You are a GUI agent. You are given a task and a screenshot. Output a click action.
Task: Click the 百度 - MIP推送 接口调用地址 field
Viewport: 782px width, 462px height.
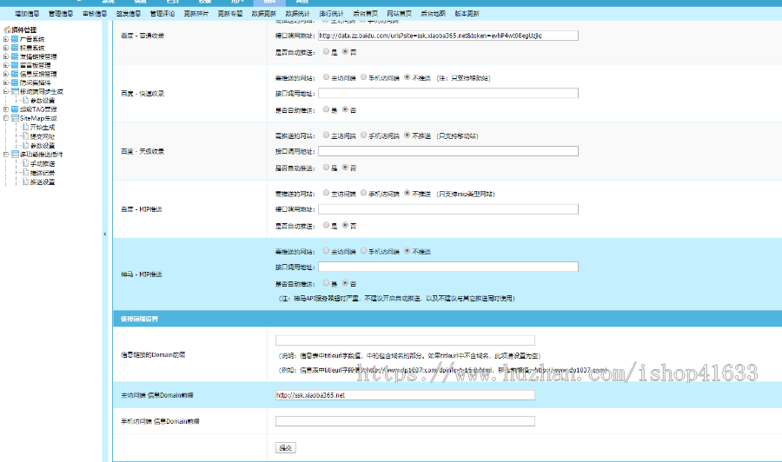click(448, 209)
